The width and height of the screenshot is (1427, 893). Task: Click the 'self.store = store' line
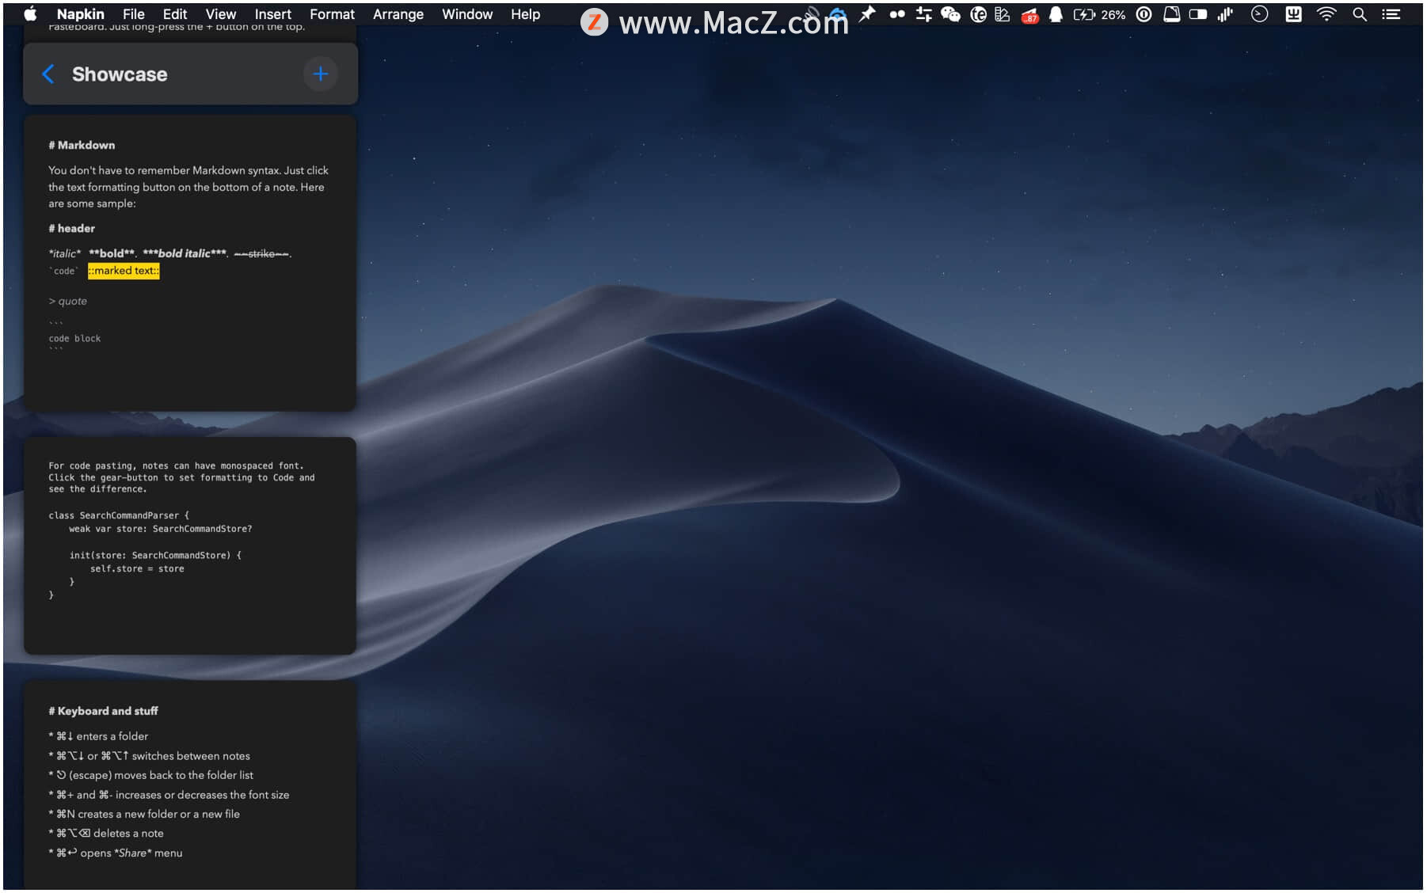tap(137, 568)
